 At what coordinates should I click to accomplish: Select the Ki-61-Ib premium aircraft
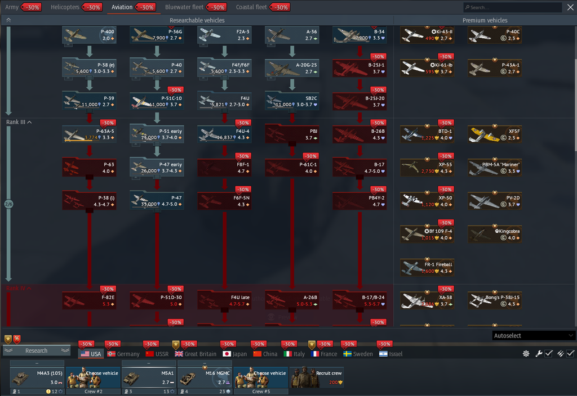(427, 68)
